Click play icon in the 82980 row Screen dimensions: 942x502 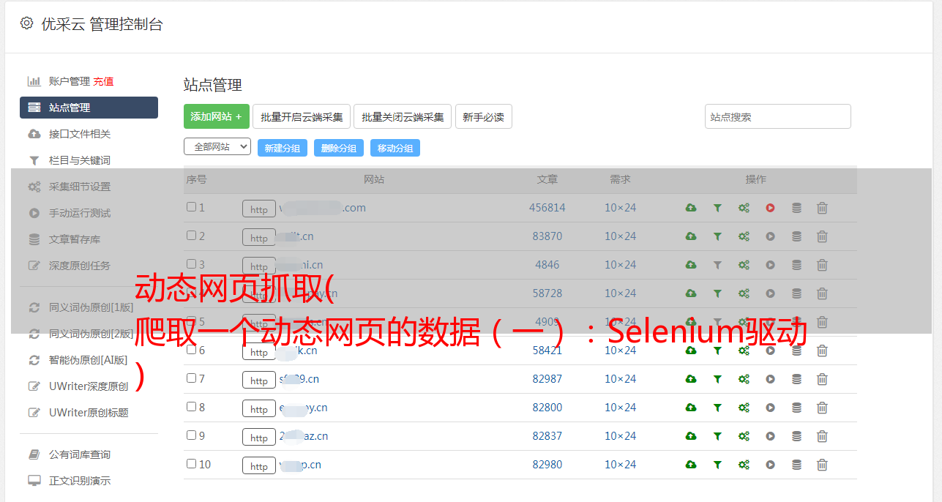[770, 465]
